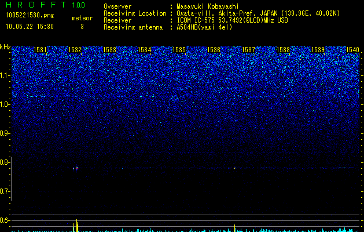This screenshot has width=364, height=232.
Task: Click the 0.9 kHz axis label
Action: (5, 133)
